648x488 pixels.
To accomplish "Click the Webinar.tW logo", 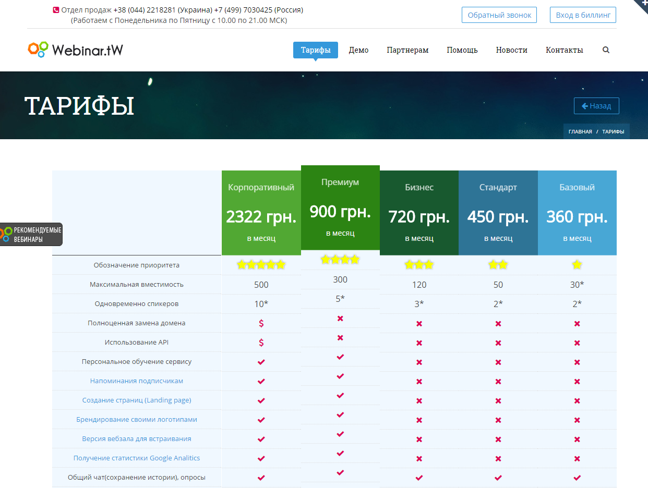I will pyautogui.click(x=76, y=50).
